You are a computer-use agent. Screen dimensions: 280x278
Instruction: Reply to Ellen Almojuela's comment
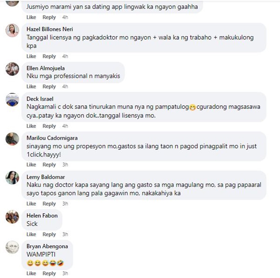(x=49, y=86)
